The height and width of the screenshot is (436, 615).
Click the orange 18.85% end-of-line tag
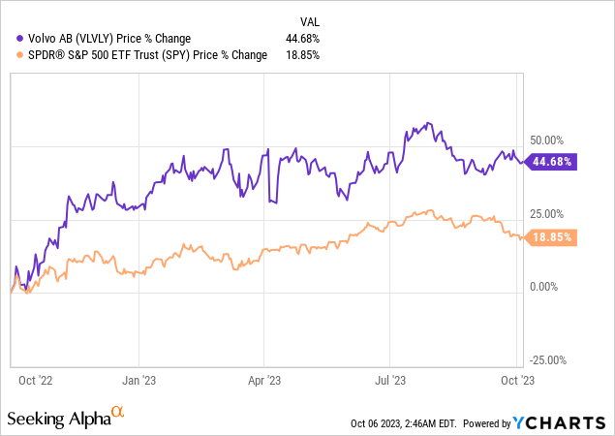[x=552, y=237]
